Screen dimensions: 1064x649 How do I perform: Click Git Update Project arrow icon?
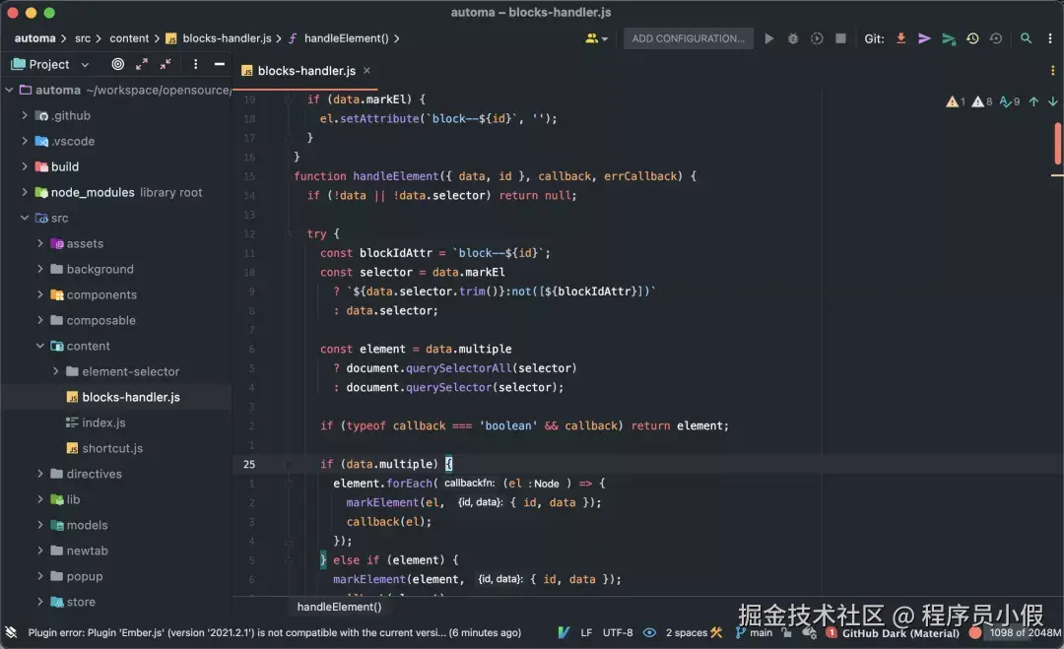900,38
